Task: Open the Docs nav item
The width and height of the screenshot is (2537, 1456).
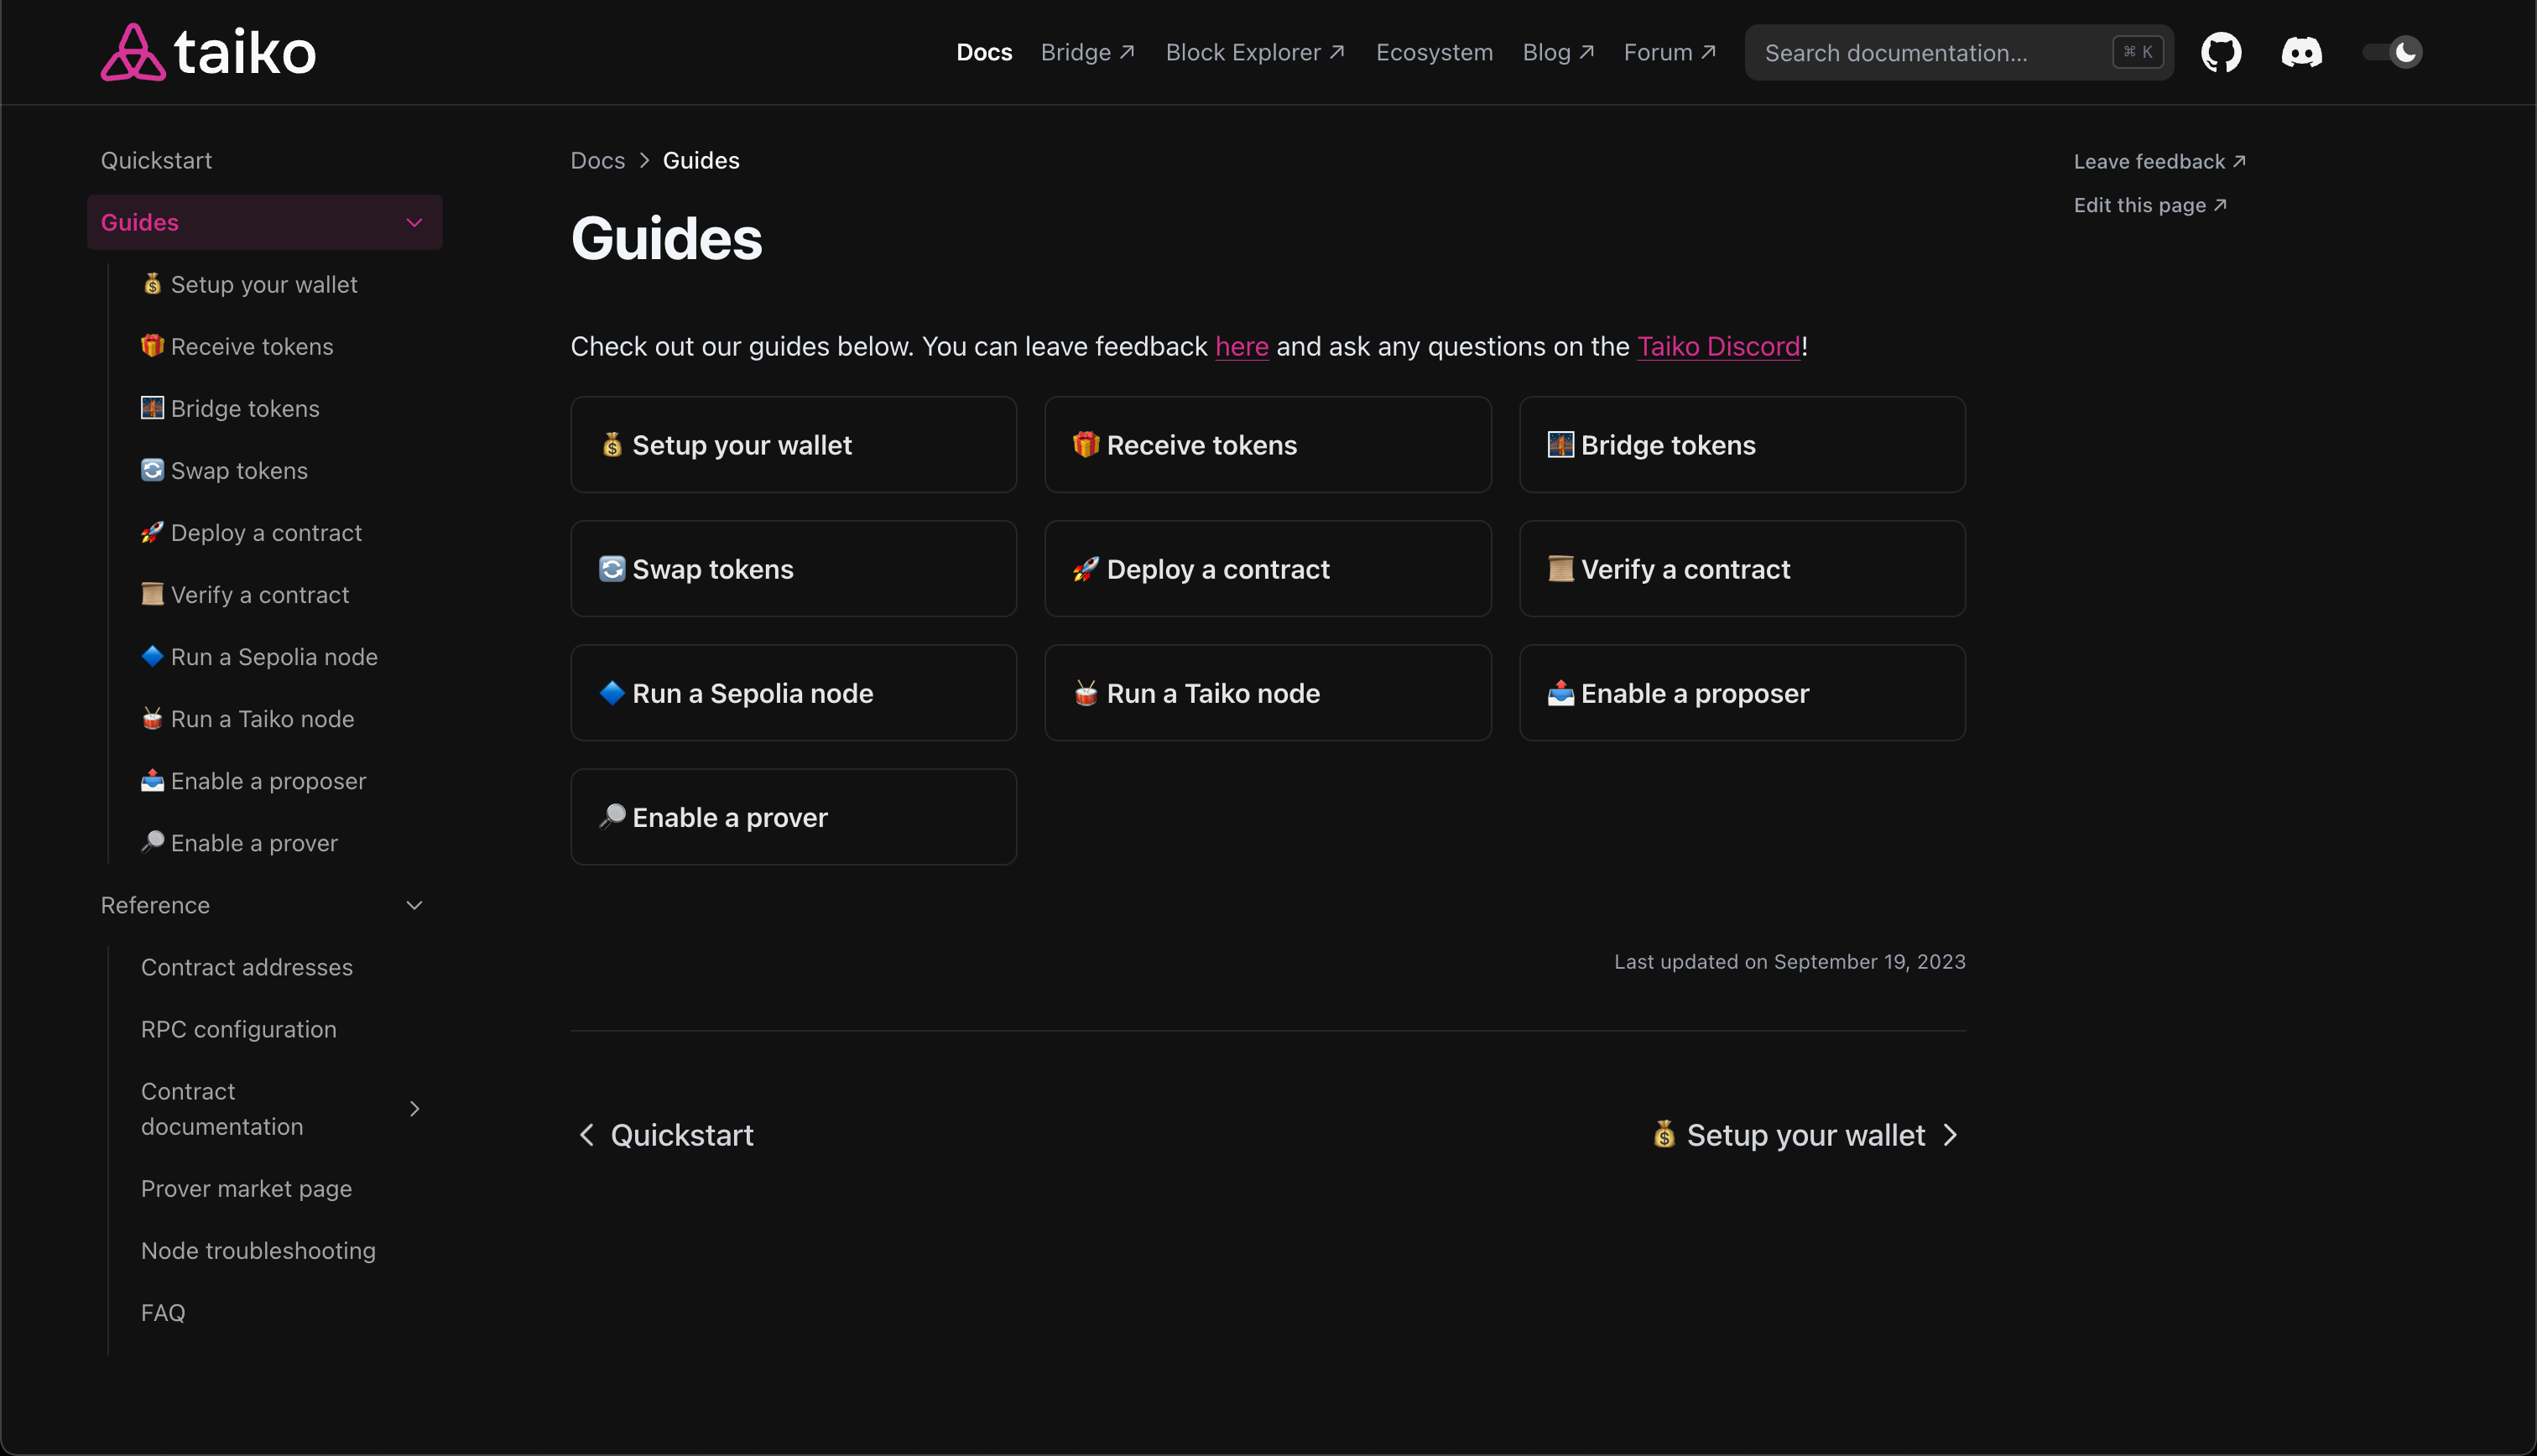Action: tap(984, 52)
